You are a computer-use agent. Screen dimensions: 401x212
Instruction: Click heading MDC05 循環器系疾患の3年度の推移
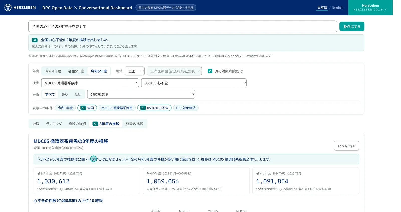(71, 141)
